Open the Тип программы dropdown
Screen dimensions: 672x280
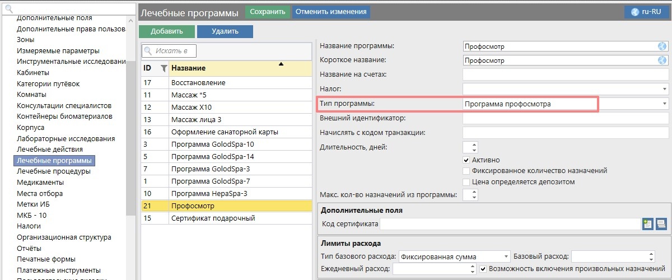(x=664, y=104)
